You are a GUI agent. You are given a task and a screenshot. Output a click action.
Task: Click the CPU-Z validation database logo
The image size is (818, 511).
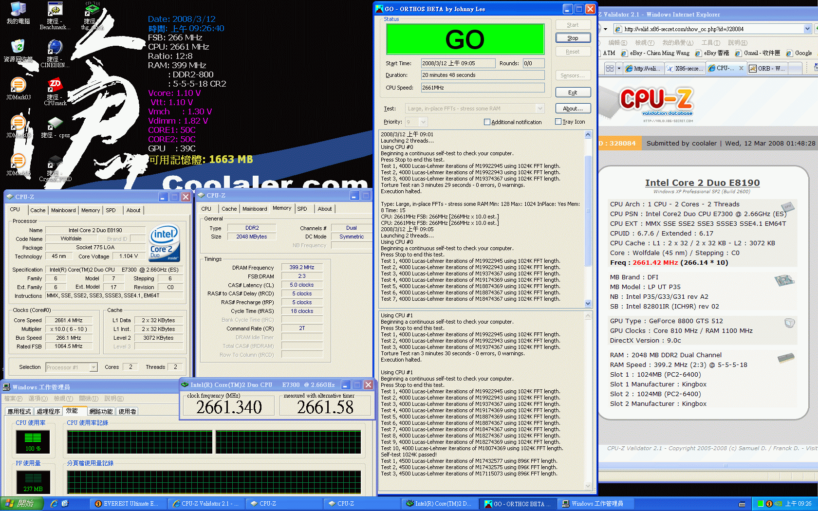(x=655, y=103)
